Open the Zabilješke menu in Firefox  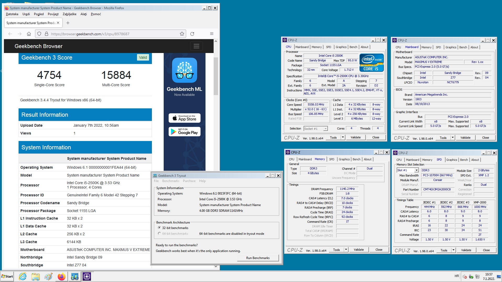[x=70, y=14]
